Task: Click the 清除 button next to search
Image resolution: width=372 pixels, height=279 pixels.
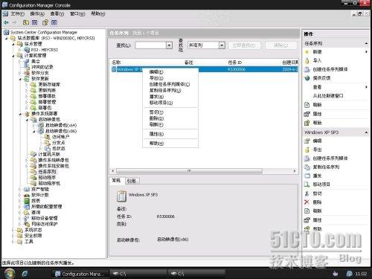Action: 280,45
